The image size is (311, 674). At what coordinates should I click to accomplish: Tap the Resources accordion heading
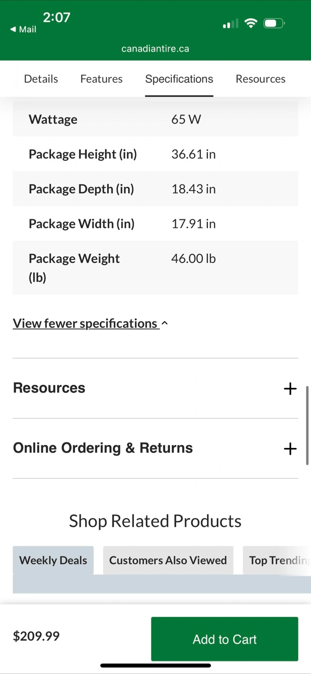click(49, 388)
